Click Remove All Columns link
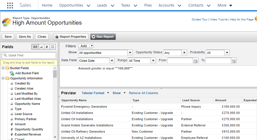The height and width of the screenshot is (140, 257). [143, 93]
